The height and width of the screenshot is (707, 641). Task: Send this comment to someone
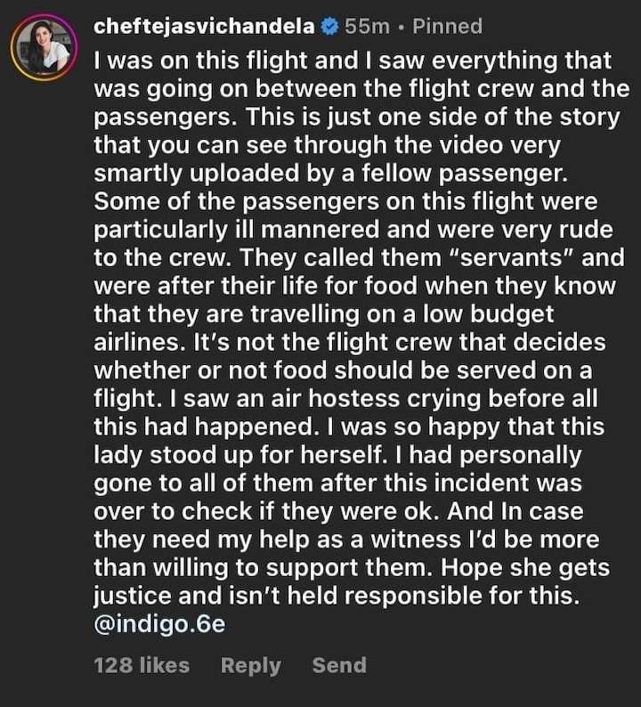[x=339, y=665]
